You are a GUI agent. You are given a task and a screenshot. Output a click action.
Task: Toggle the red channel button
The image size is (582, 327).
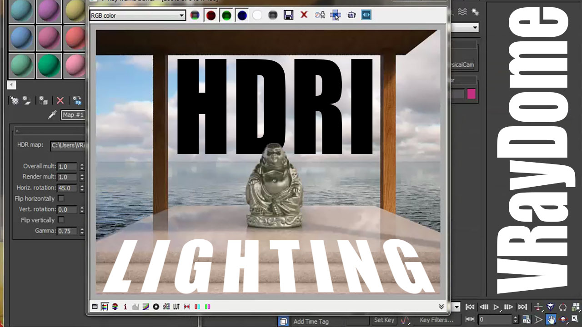coord(211,15)
